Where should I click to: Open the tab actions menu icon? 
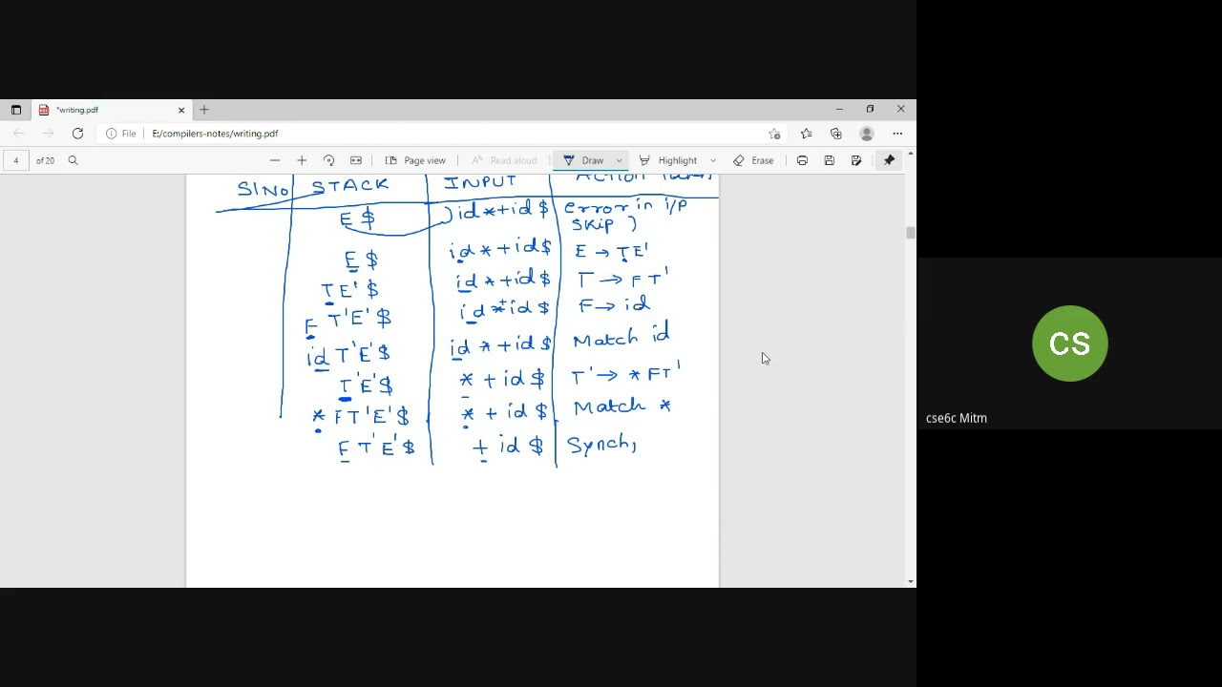[x=15, y=110]
